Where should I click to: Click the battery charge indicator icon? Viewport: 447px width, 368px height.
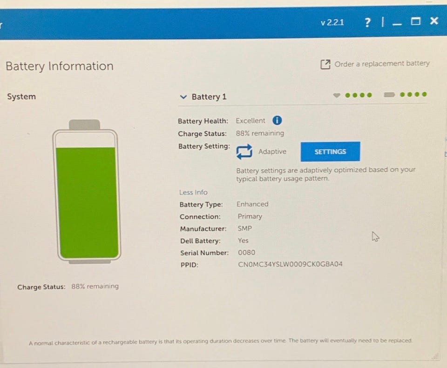pos(389,94)
